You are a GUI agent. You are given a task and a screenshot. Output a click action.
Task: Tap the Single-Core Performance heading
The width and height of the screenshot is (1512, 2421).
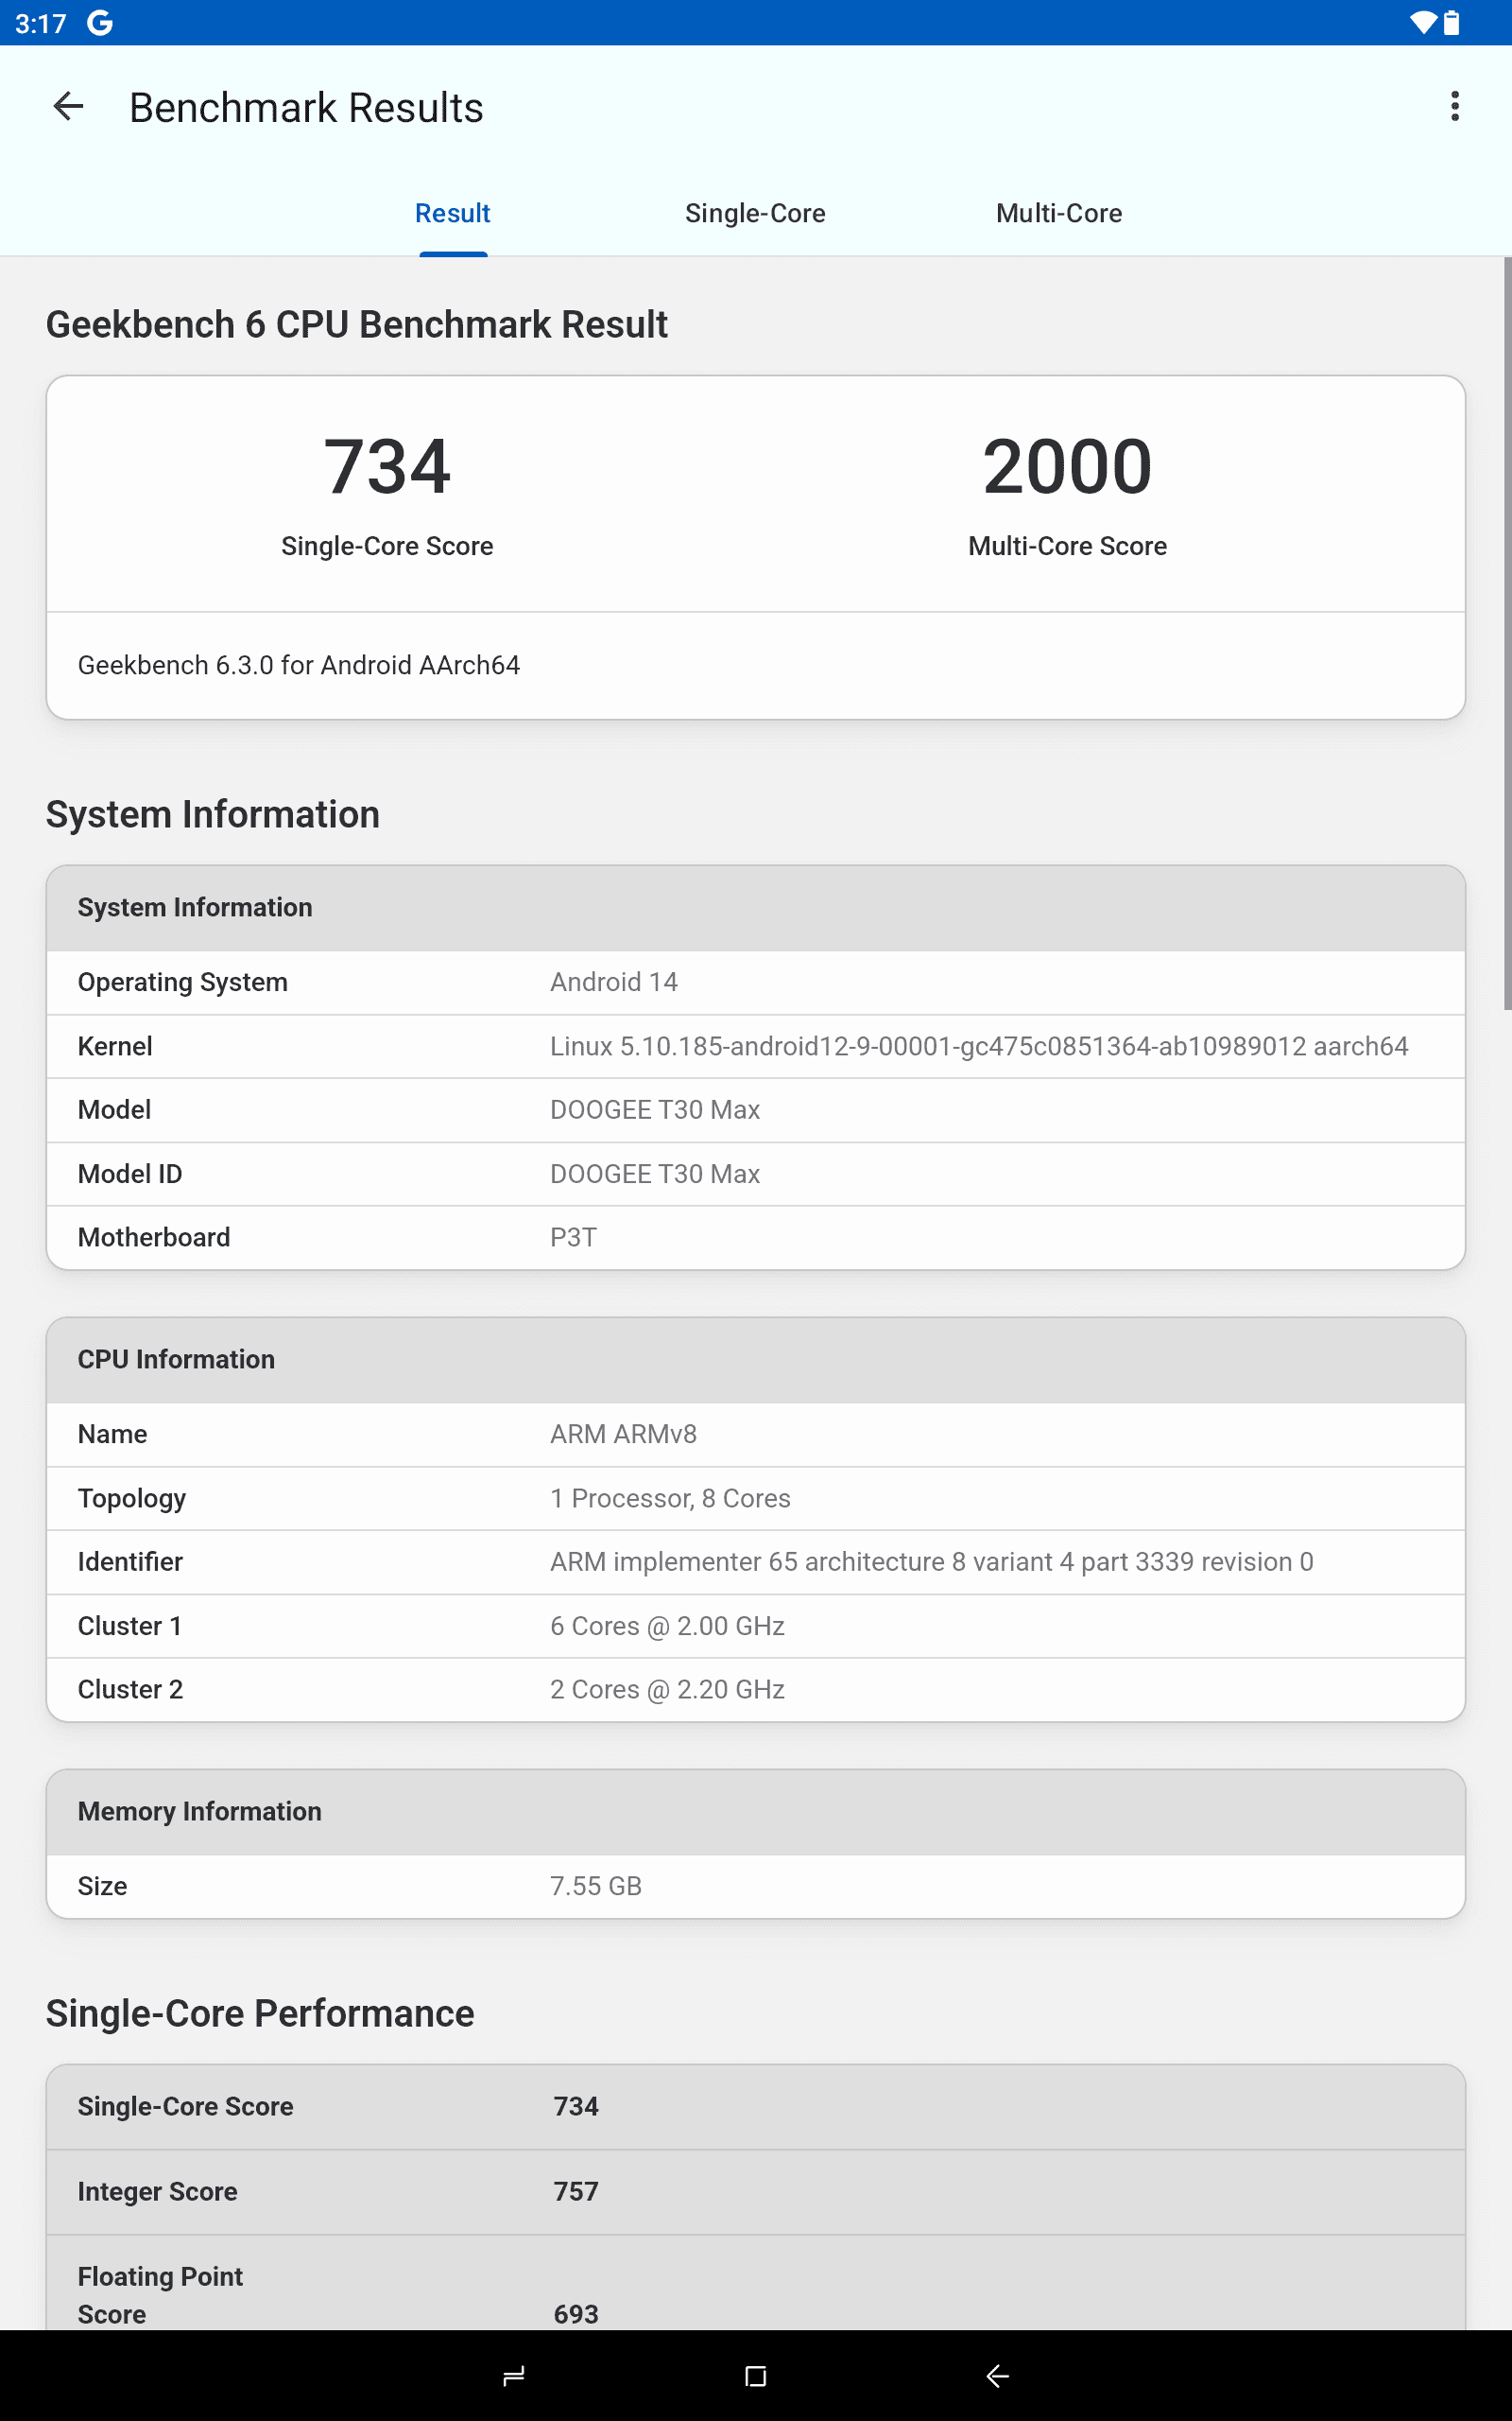pos(260,2013)
